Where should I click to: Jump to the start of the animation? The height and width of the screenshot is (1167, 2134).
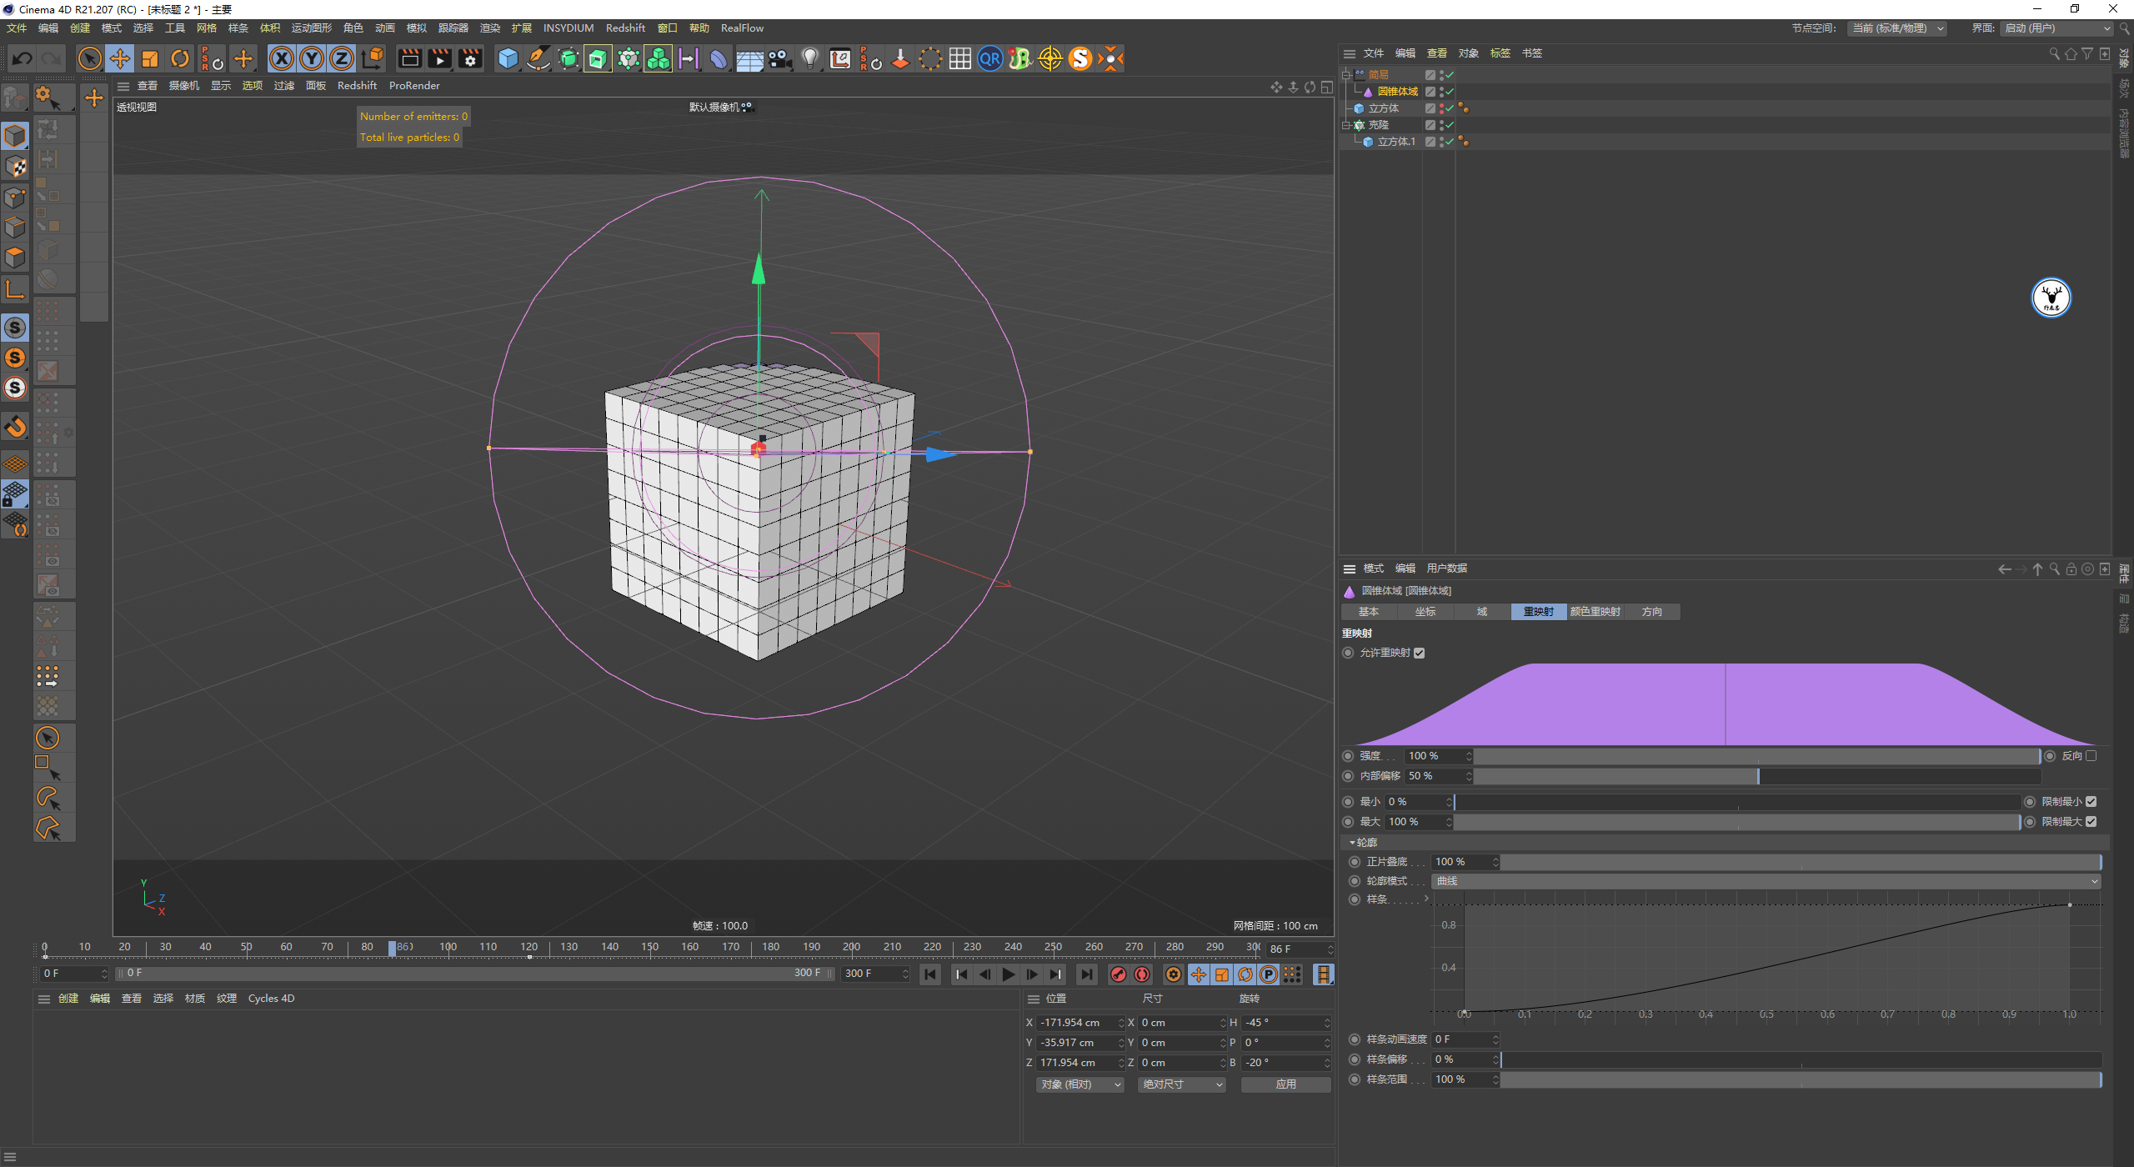pos(930,974)
